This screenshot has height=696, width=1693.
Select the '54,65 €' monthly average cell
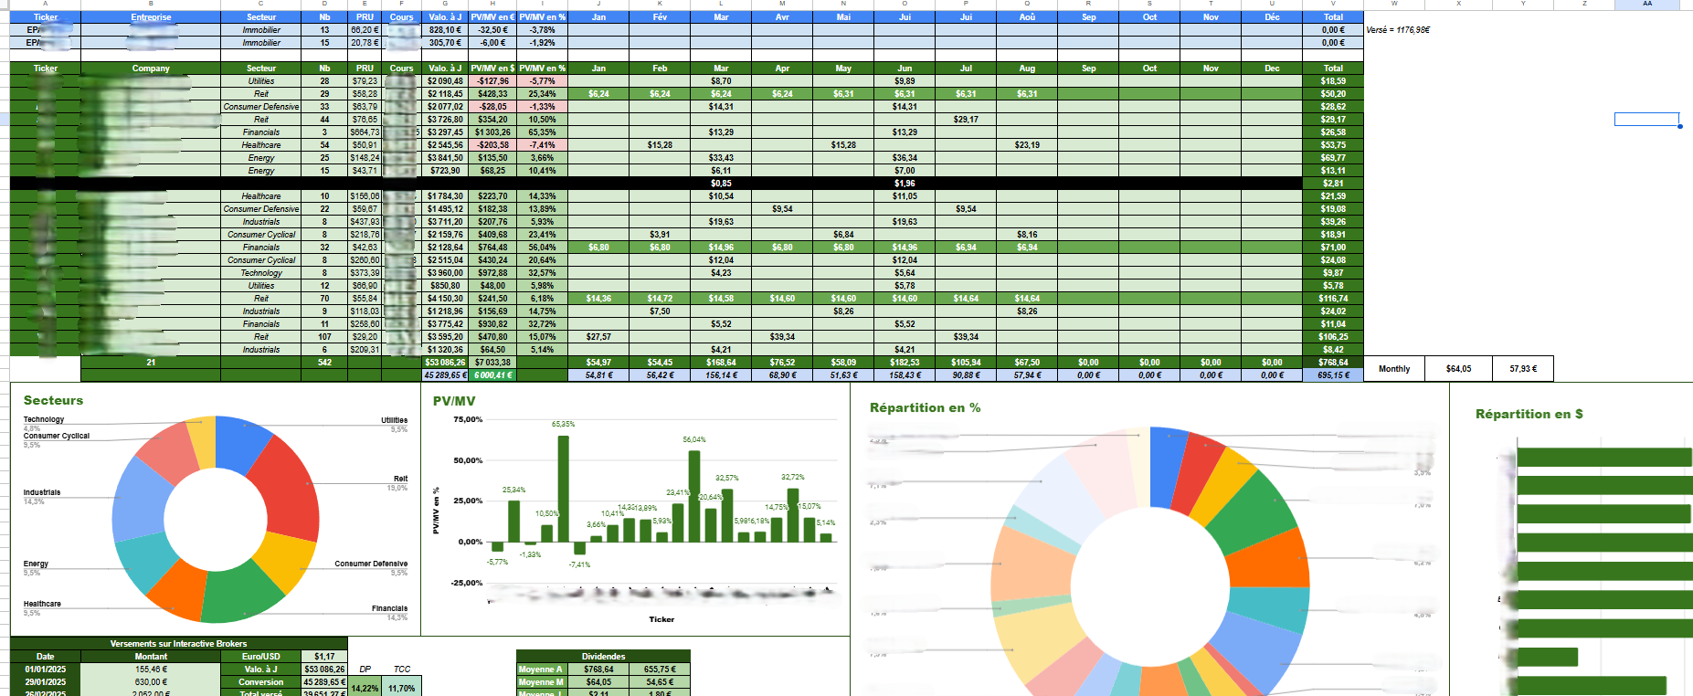point(660,682)
